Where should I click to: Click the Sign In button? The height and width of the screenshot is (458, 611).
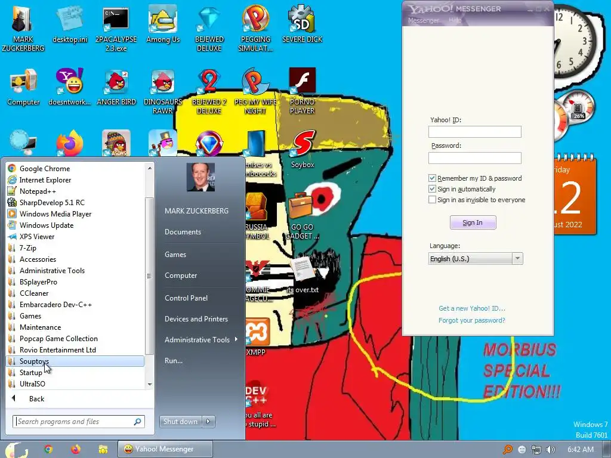click(473, 222)
